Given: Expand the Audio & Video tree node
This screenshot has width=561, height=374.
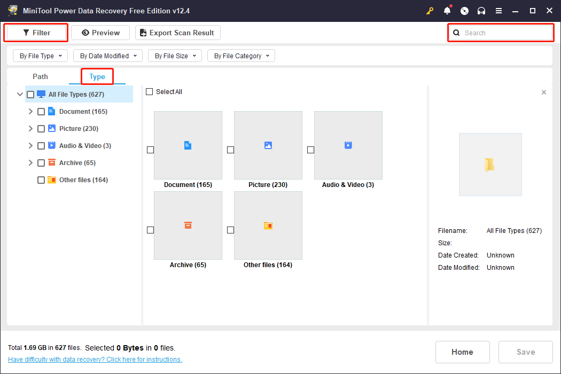Looking at the screenshot, I should (x=30, y=146).
